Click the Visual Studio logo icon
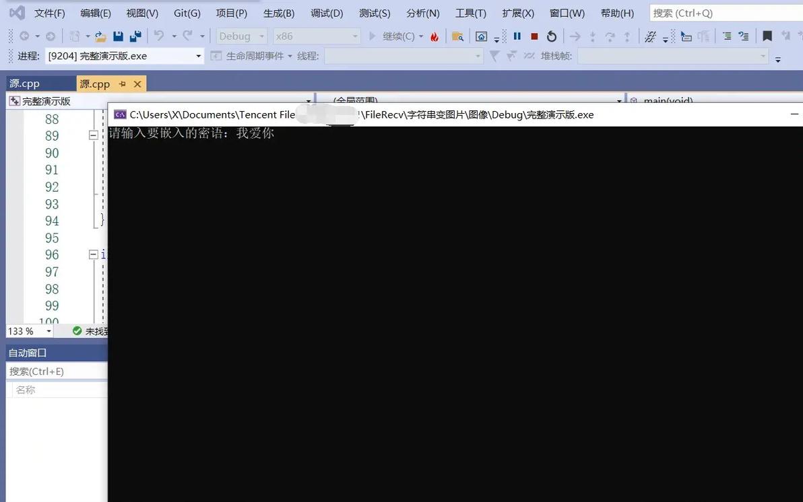 click(17, 13)
